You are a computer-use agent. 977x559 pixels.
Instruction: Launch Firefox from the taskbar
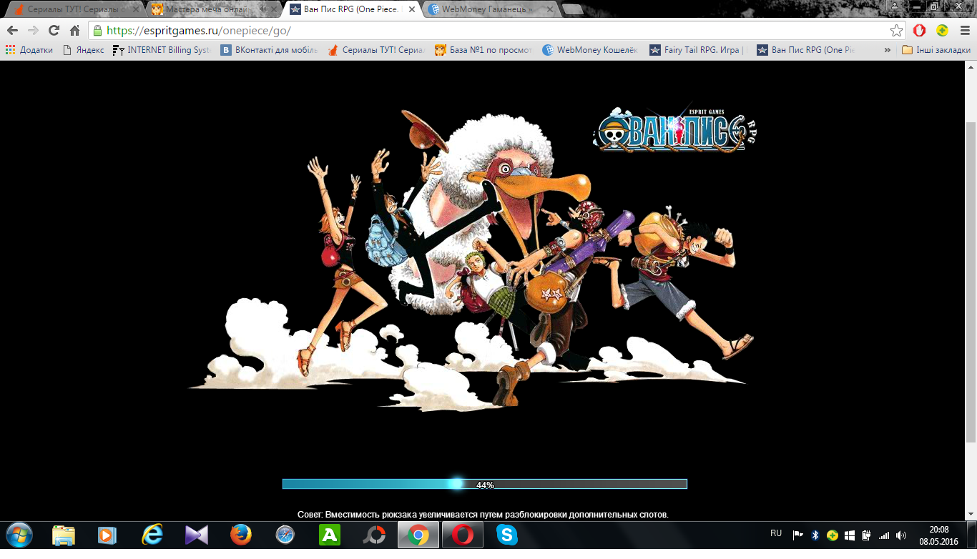[241, 535]
